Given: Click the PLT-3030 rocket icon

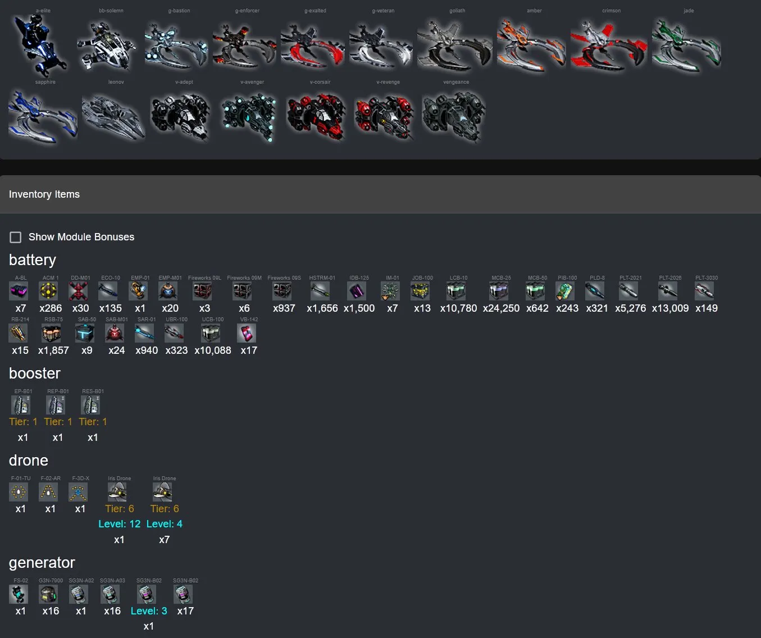Looking at the screenshot, I should [704, 291].
